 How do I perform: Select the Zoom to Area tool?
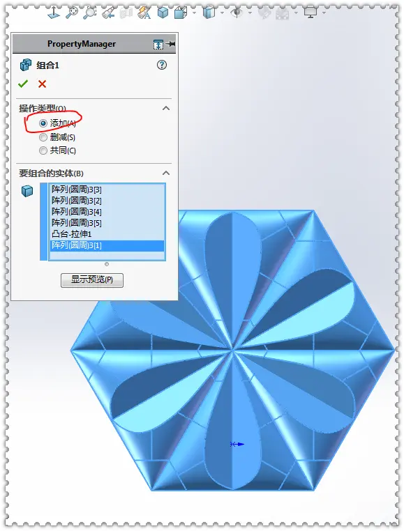coord(90,13)
